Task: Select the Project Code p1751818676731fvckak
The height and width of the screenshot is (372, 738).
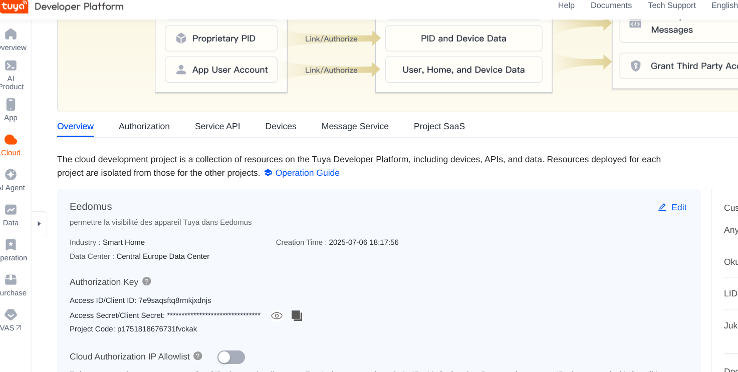Action: point(157,329)
